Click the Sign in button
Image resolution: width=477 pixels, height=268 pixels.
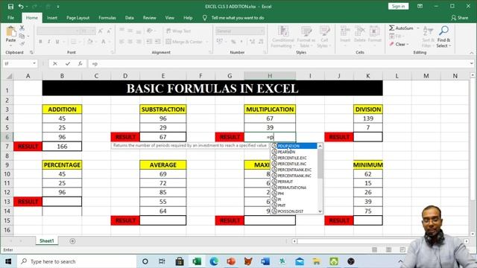pos(398,7)
